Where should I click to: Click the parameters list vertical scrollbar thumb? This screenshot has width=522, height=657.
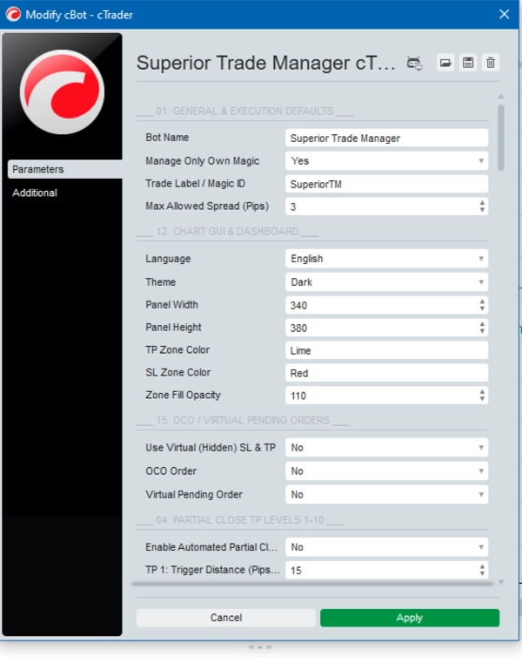(501, 138)
